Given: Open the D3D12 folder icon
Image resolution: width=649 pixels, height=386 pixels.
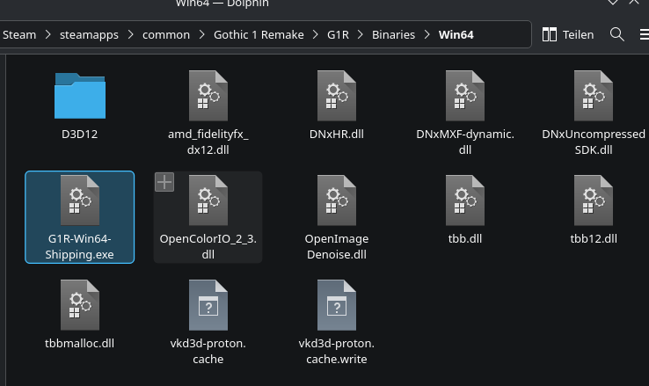Looking at the screenshot, I should click(x=80, y=96).
